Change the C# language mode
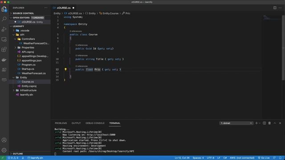 [225, 158]
